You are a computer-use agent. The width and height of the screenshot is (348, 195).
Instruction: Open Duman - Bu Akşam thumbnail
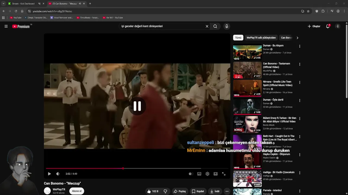[247, 52]
